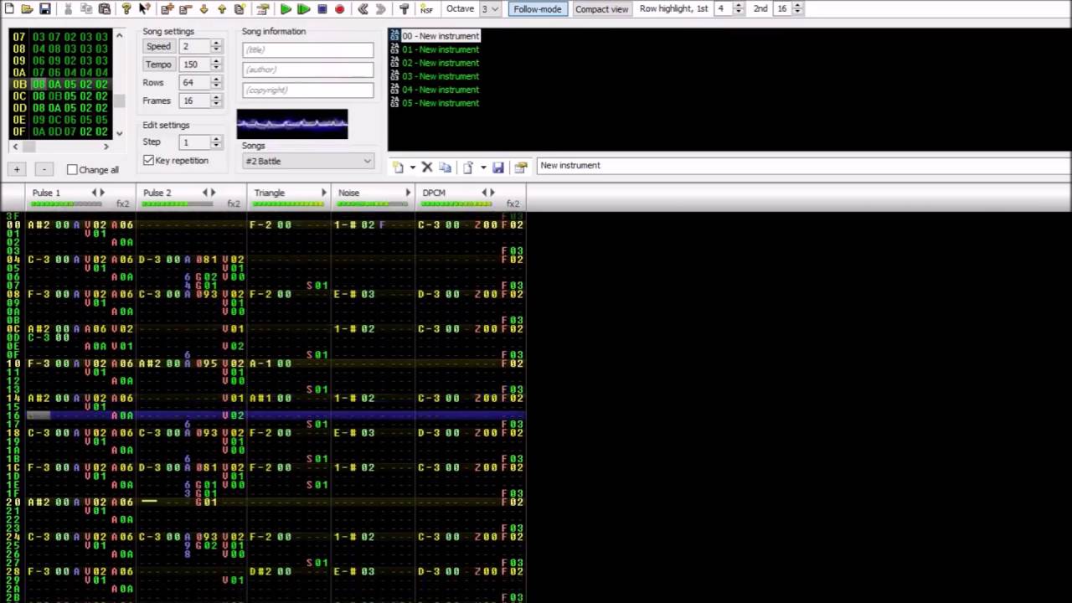Go to next song chevron icon
This screenshot has width=1072, height=603.
click(381, 9)
